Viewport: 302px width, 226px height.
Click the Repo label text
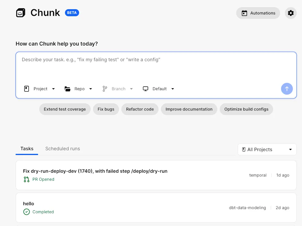tap(79, 89)
